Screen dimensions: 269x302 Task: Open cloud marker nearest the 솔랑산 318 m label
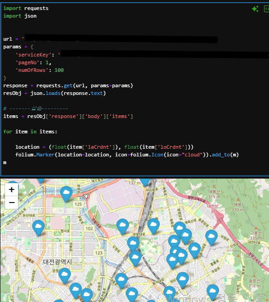[x=213, y=293]
